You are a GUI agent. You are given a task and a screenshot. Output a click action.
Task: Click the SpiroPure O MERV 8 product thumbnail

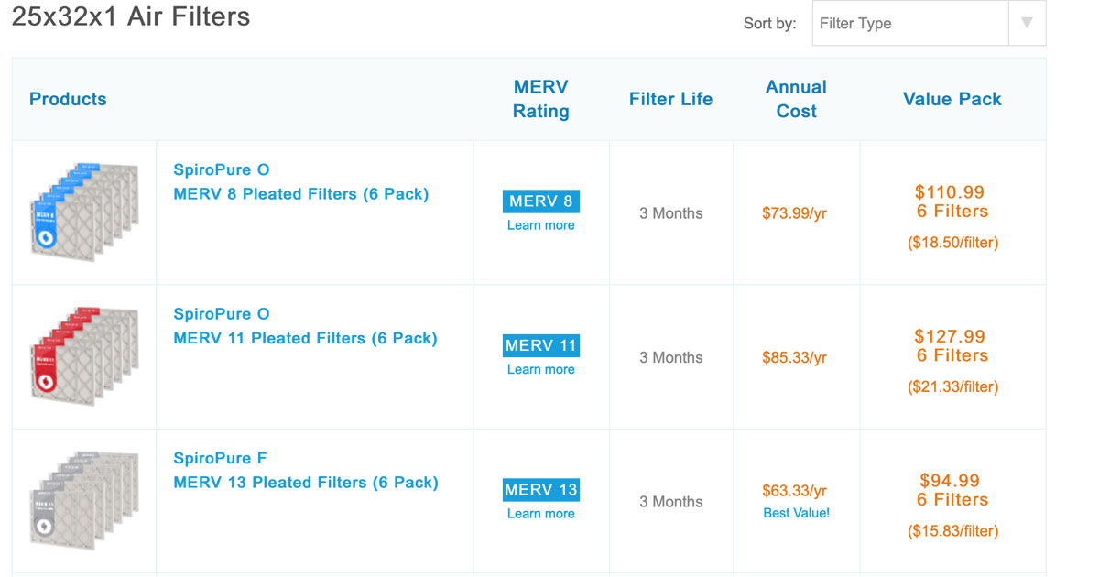click(82, 211)
